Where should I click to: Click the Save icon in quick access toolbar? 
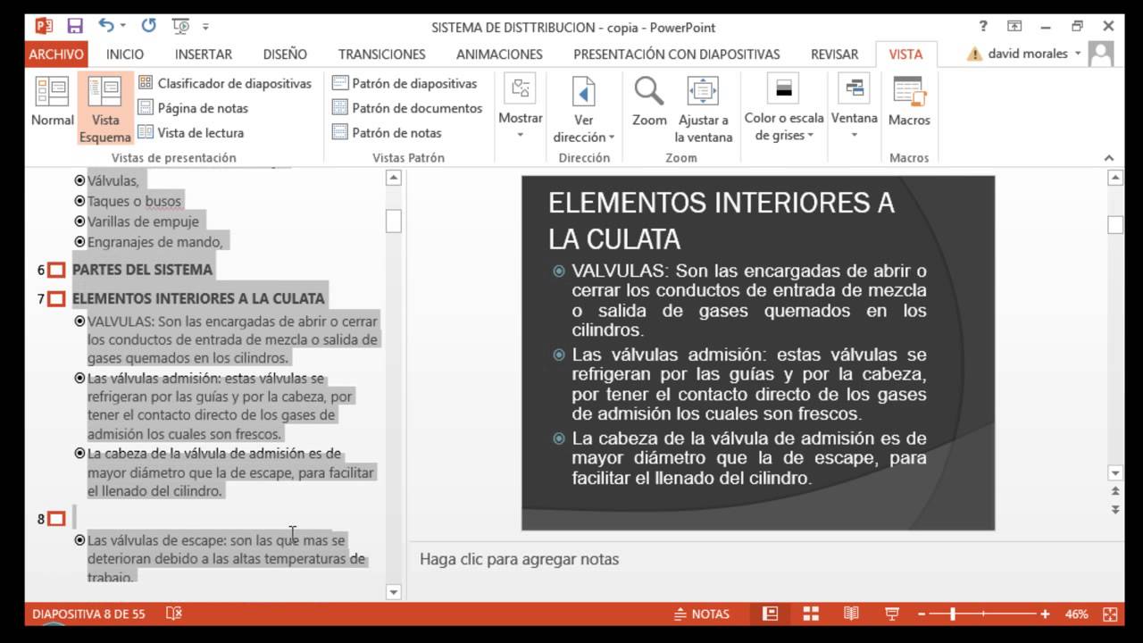point(75,26)
